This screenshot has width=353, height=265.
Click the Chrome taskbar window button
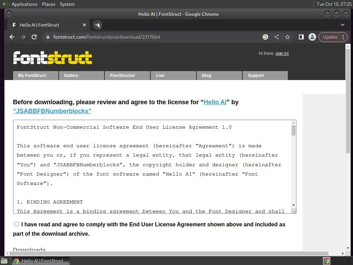(x=41, y=261)
